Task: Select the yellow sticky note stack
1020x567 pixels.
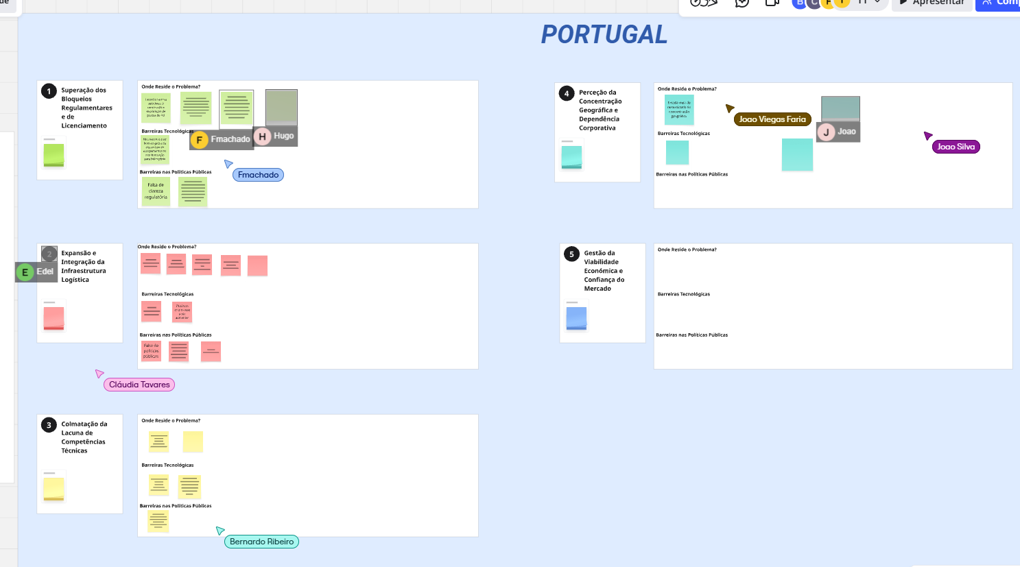Action: click(x=54, y=489)
